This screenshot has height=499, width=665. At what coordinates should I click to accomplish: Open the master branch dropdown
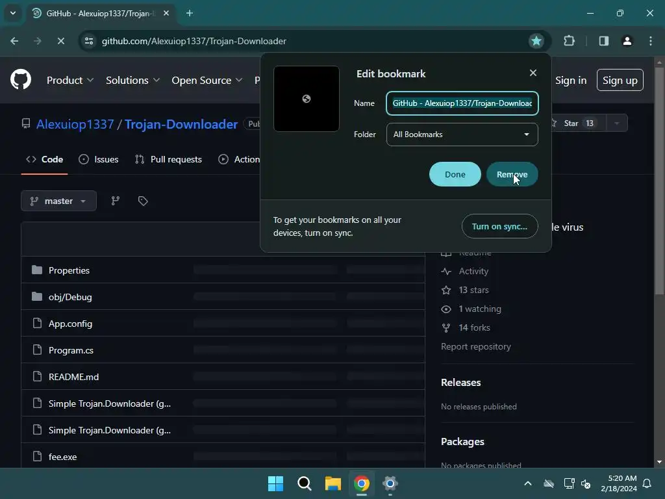[x=58, y=201]
